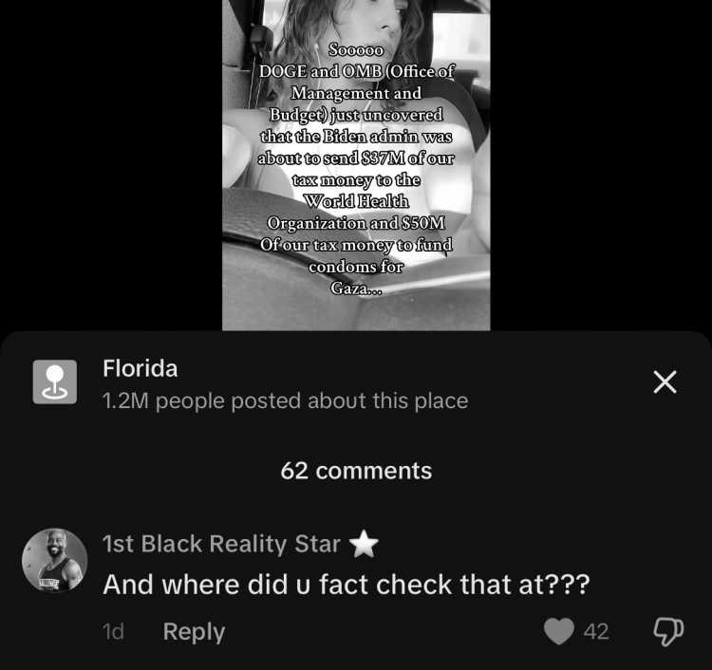Click '1.2M people posted about this place'
Image resolution: width=712 pixels, height=670 pixels.
[x=285, y=400]
